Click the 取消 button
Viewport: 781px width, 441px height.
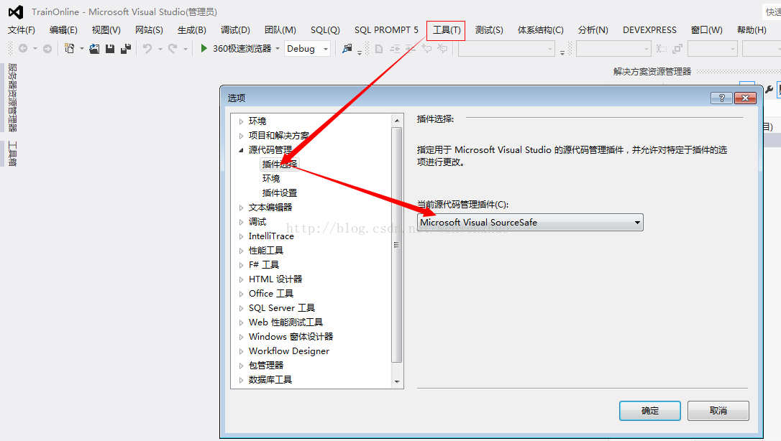point(718,411)
